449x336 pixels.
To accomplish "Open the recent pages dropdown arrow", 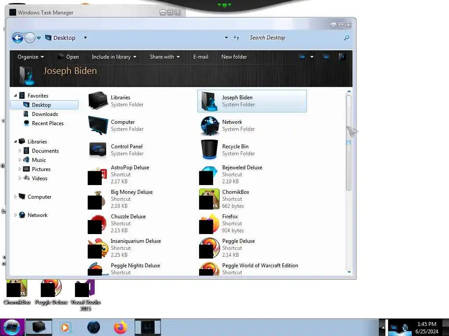I will 39,38.
